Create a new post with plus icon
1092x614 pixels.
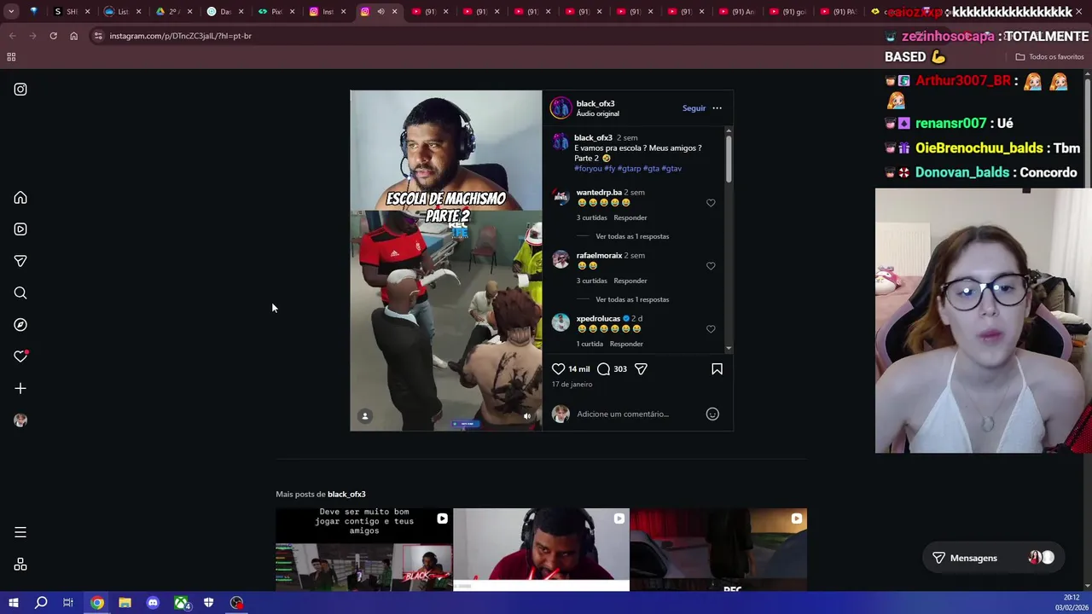tap(20, 389)
